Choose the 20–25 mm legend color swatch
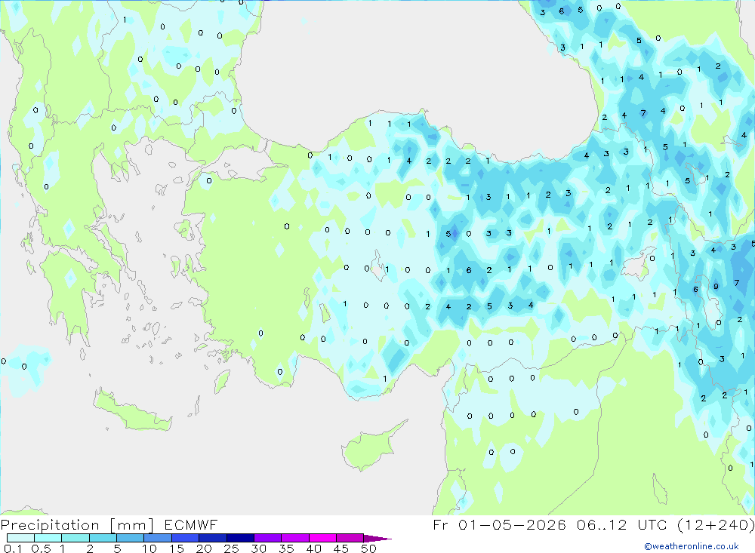 [x=213, y=538]
